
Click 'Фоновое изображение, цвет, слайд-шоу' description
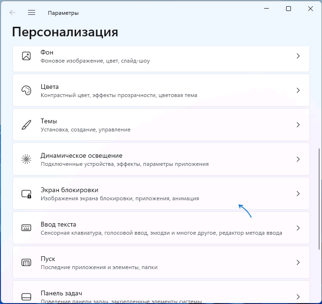[95, 61]
